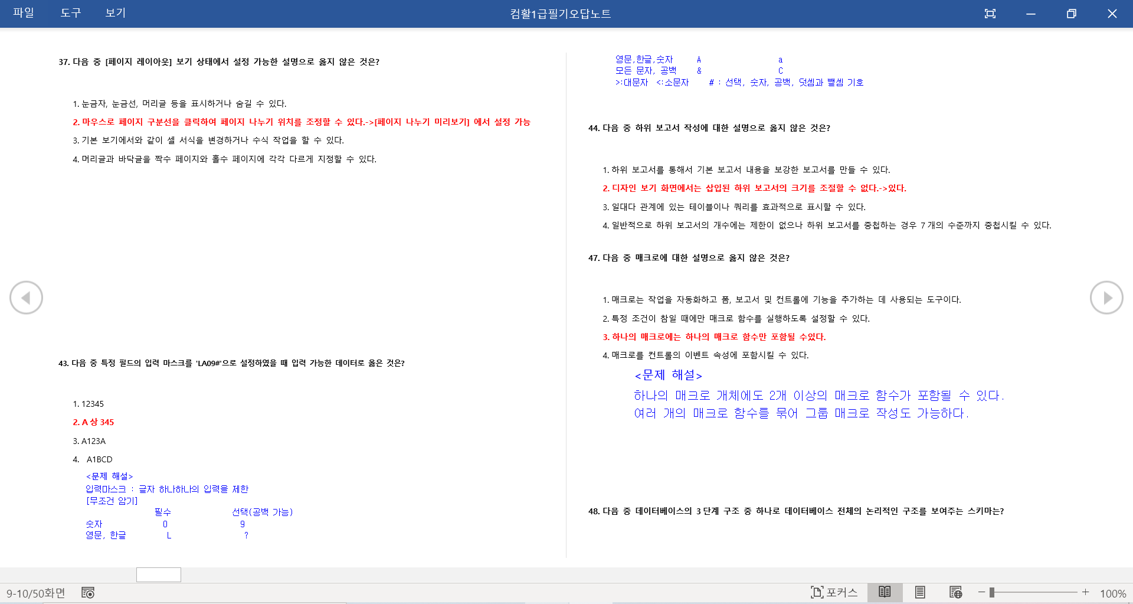This screenshot has height=604, width=1133.
Task: Click red answer 2 '마우스로 페이지 구분선을'
Action: (x=302, y=122)
